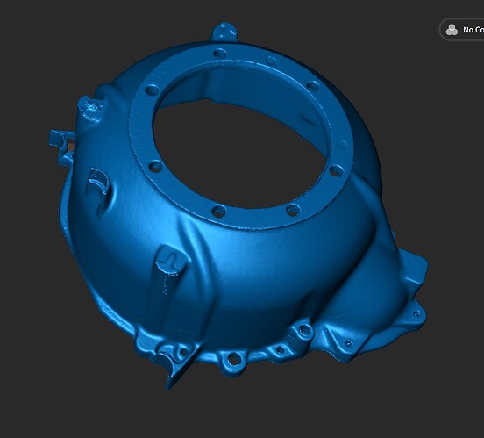This screenshot has height=438, width=484.
Task: Click the rough scanned lug at upper-left edge
Action: click(90, 109)
